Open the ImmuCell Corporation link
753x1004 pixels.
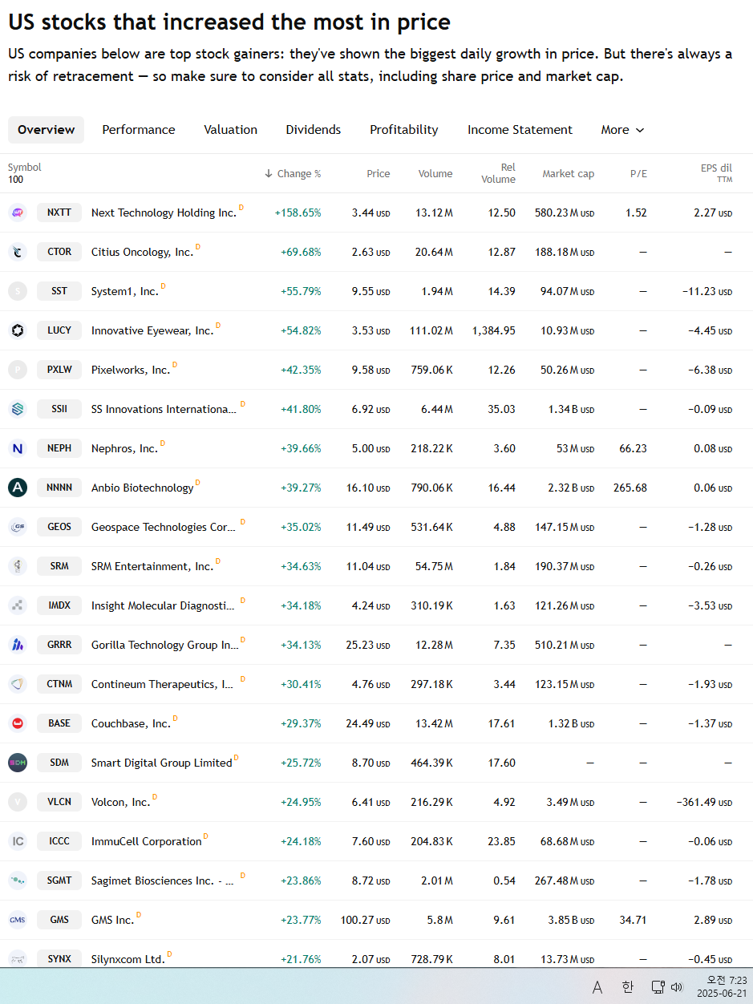click(x=146, y=841)
